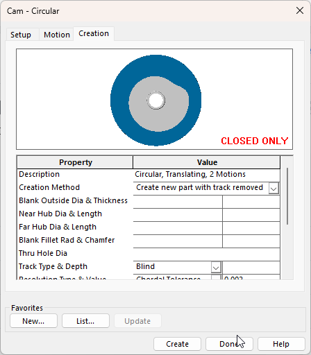Open the Motion tab
This screenshot has width=311, height=355.
[57, 35]
